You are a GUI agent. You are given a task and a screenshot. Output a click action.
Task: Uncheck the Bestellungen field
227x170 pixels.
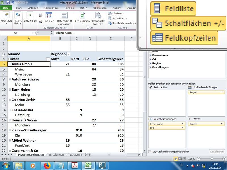click(150, 67)
